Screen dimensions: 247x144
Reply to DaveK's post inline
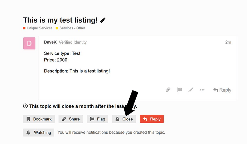pos(222,90)
